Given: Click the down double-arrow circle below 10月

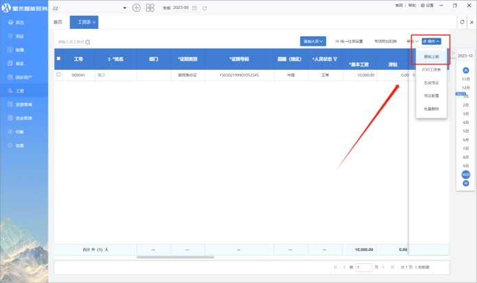Looking at the screenshot, I should pos(466,184).
